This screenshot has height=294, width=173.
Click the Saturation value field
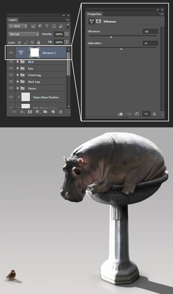(x=150, y=43)
